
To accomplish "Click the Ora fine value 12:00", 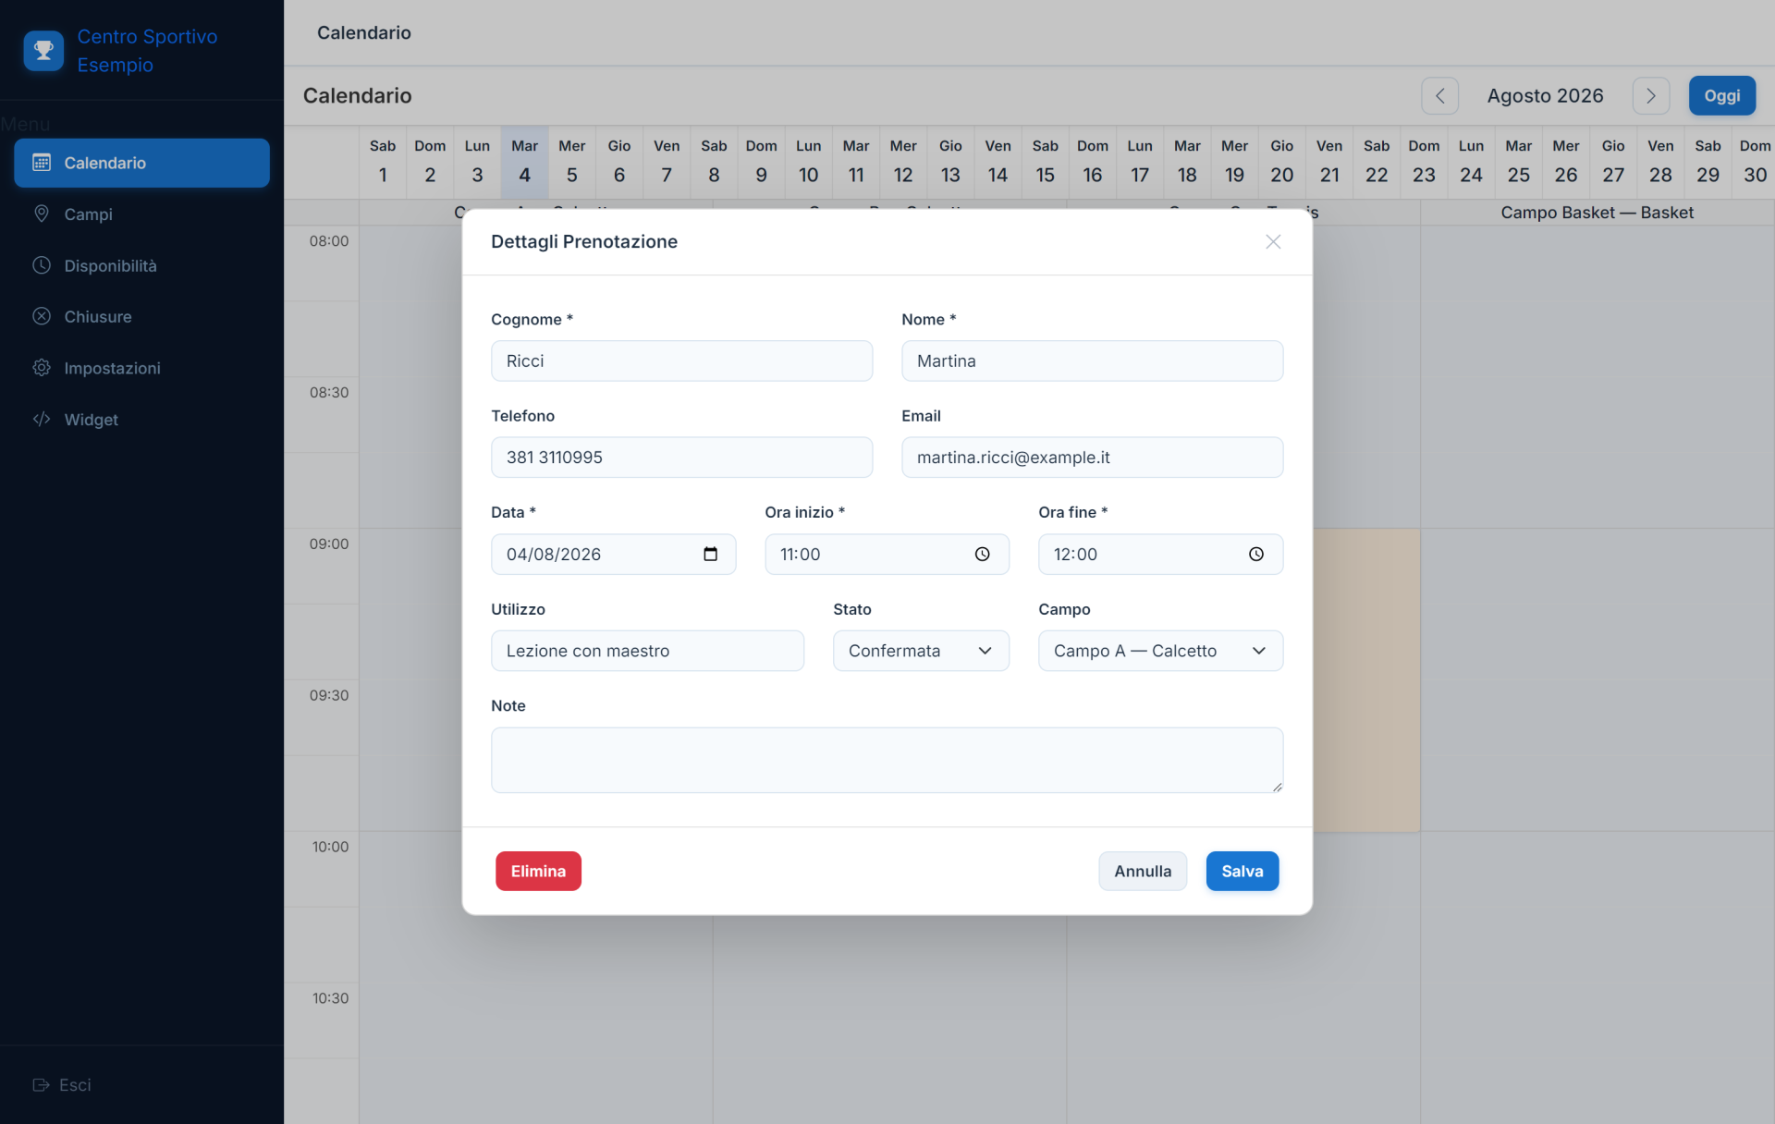I will coord(1075,554).
